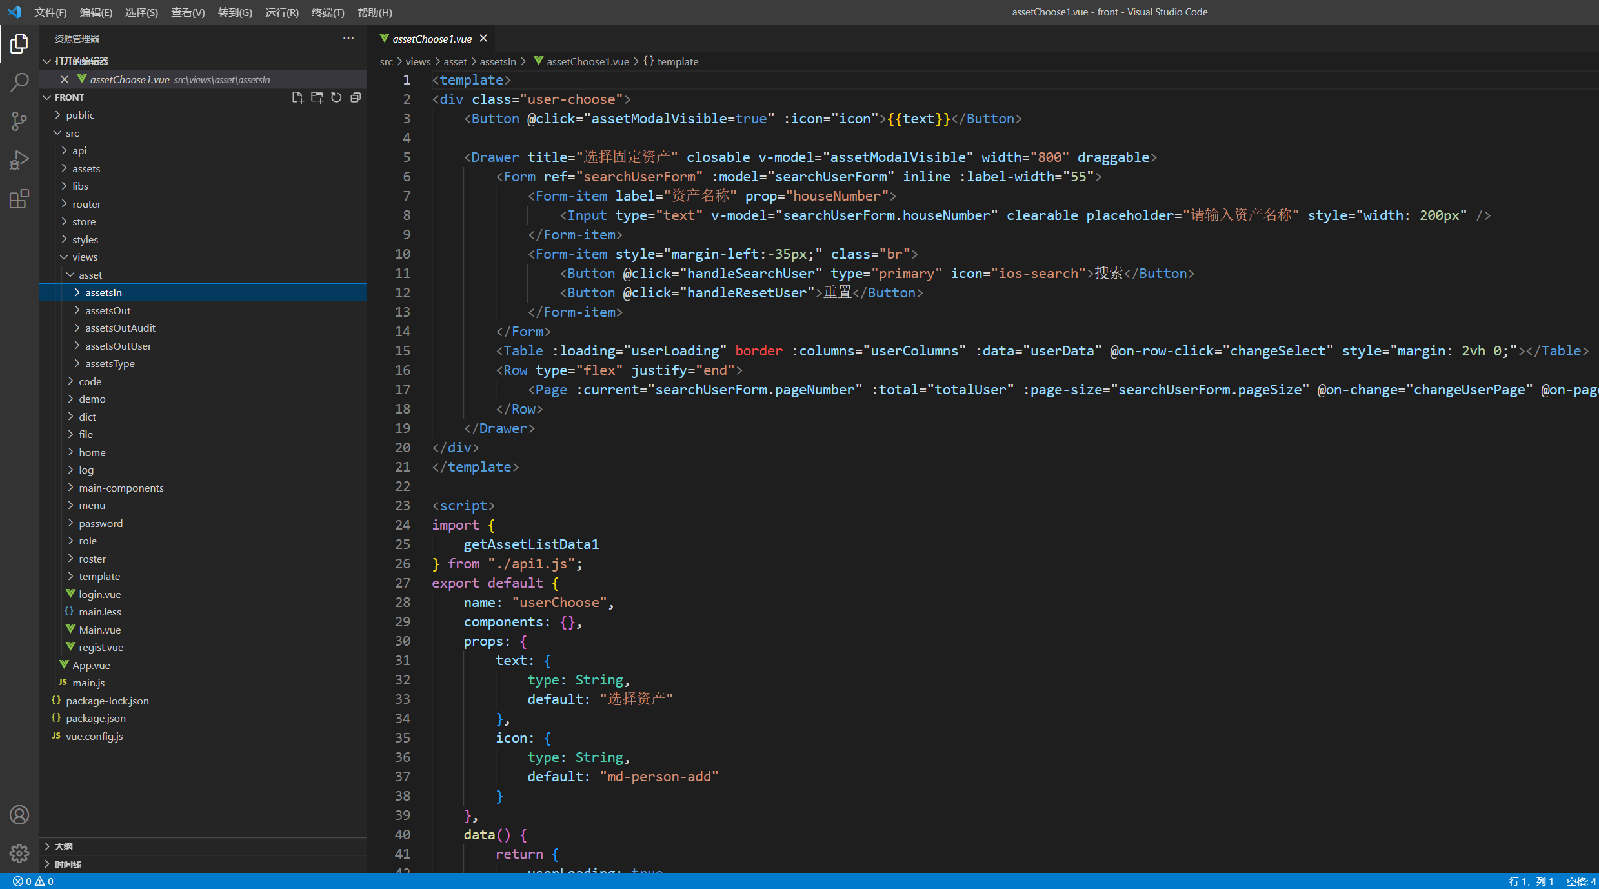Open the Run and Debug view
1599x889 pixels.
tap(19, 159)
